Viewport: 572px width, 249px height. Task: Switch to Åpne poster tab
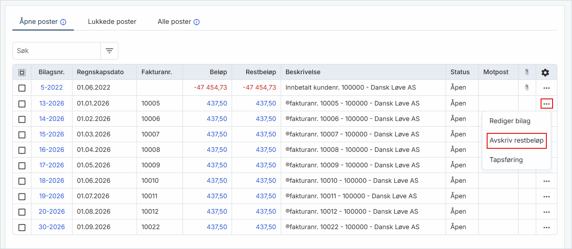(x=39, y=22)
